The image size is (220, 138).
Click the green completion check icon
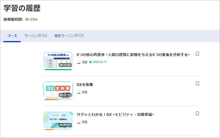tap(90, 62)
